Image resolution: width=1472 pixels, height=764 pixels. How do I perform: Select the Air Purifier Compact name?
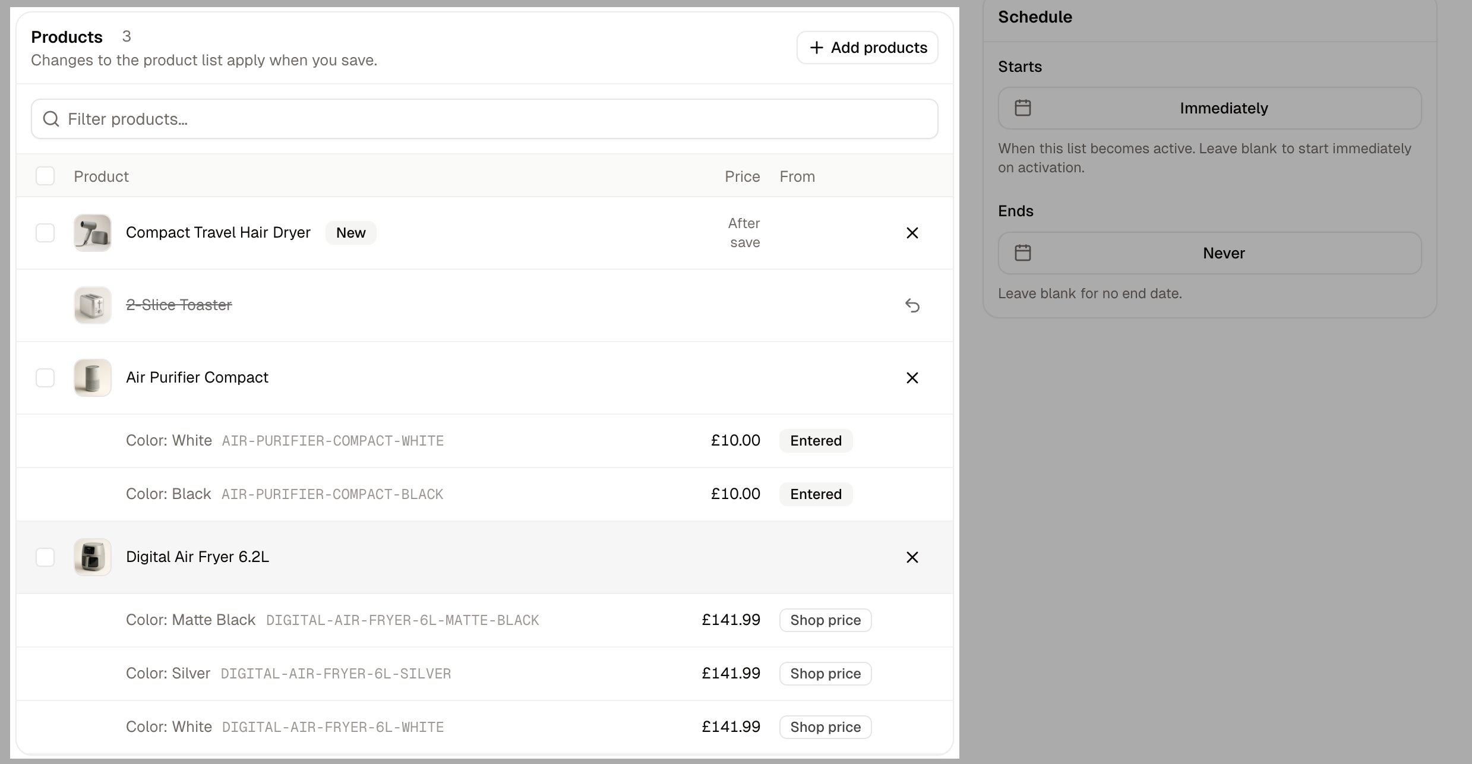coord(197,378)
